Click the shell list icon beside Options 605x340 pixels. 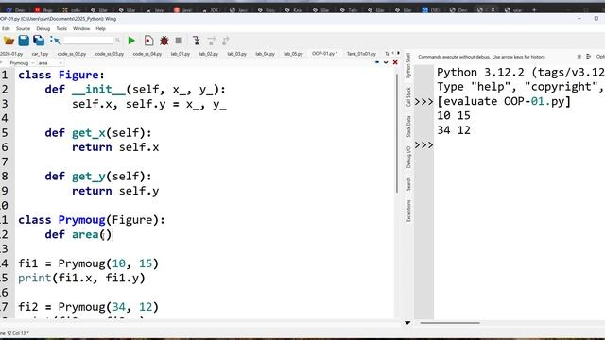[588, 57]
